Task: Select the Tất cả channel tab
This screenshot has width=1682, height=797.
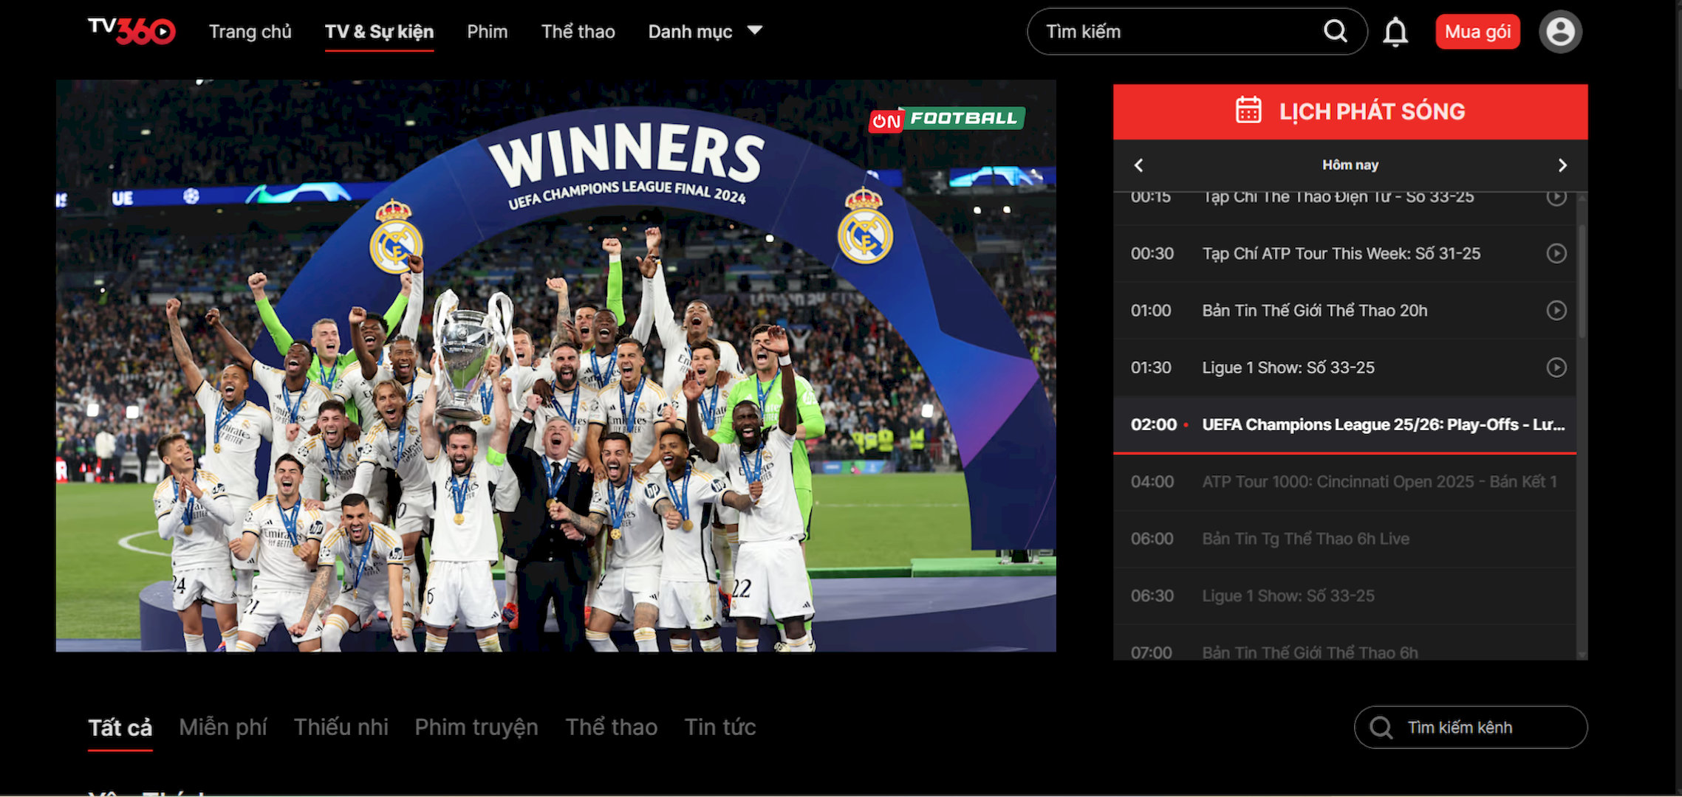Action: tap(120, 728)
